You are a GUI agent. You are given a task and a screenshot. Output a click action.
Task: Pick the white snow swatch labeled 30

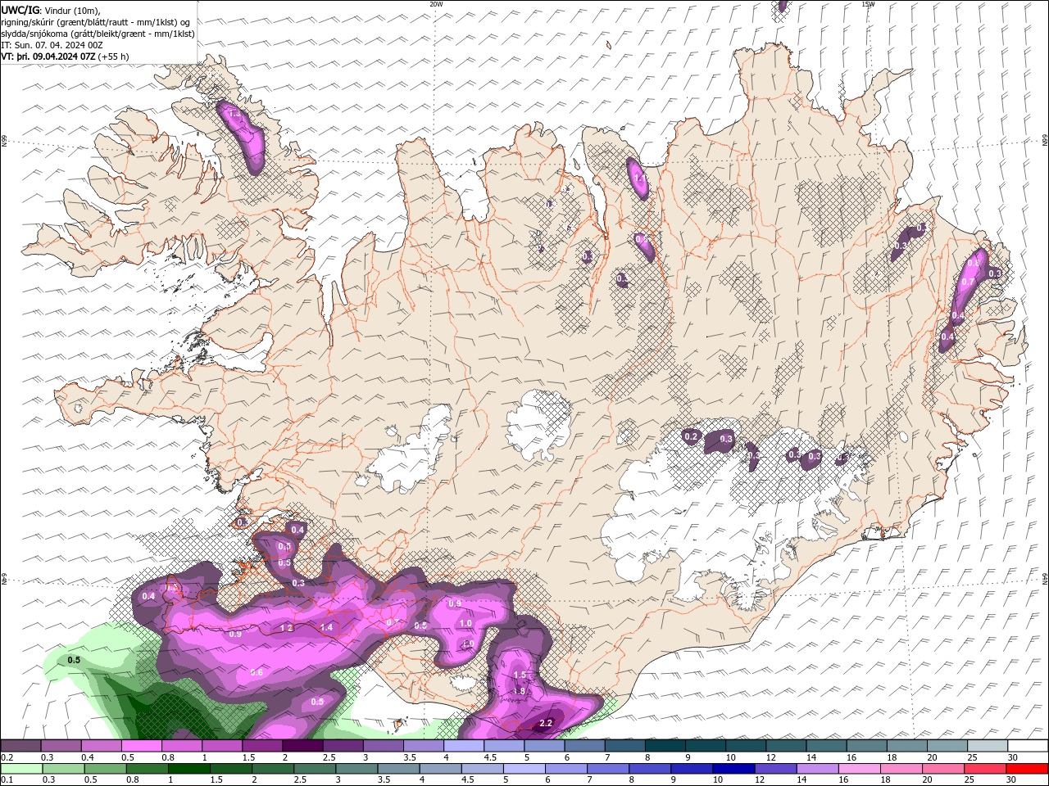coord(1029,746)
